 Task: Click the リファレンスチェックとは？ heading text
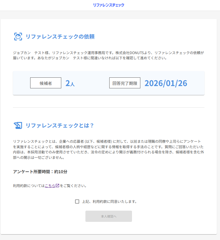click(x=60, y=125)
